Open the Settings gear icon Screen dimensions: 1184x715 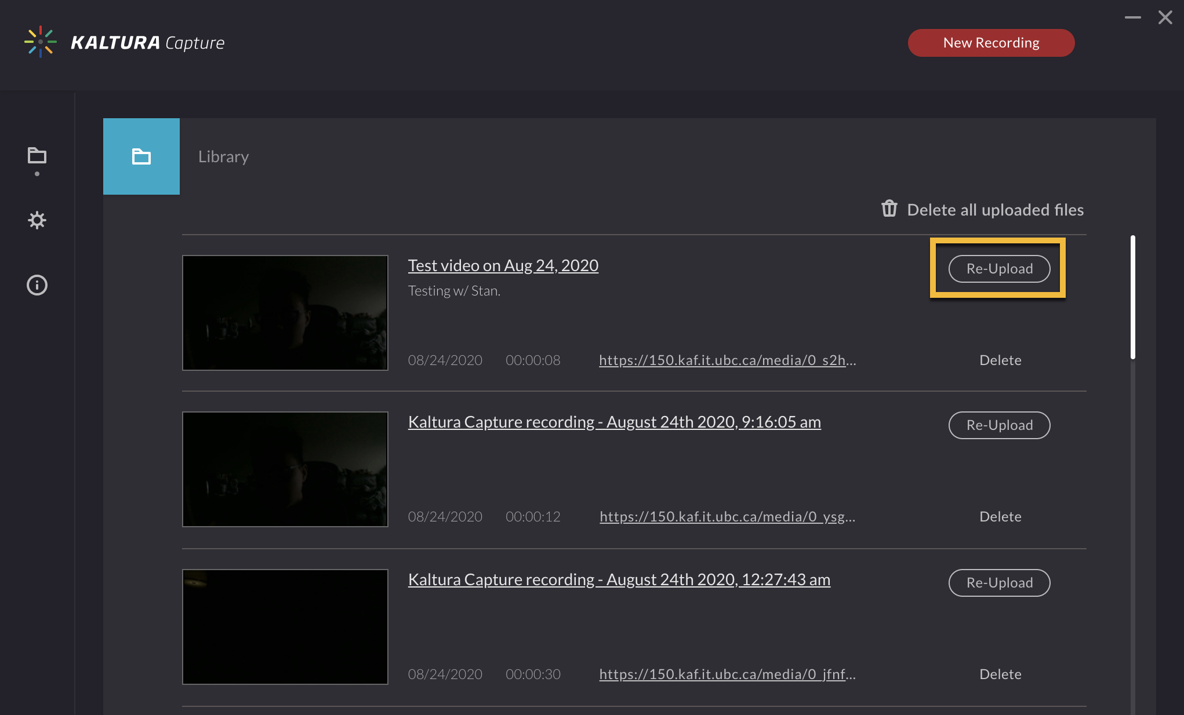tap(37, 220)
